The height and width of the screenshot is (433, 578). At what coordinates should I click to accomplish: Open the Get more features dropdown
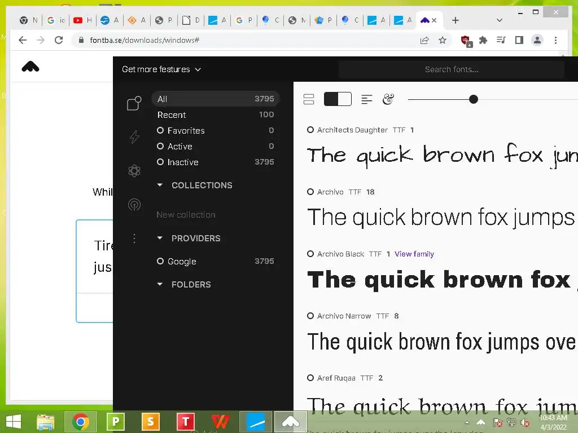point(161,69)
